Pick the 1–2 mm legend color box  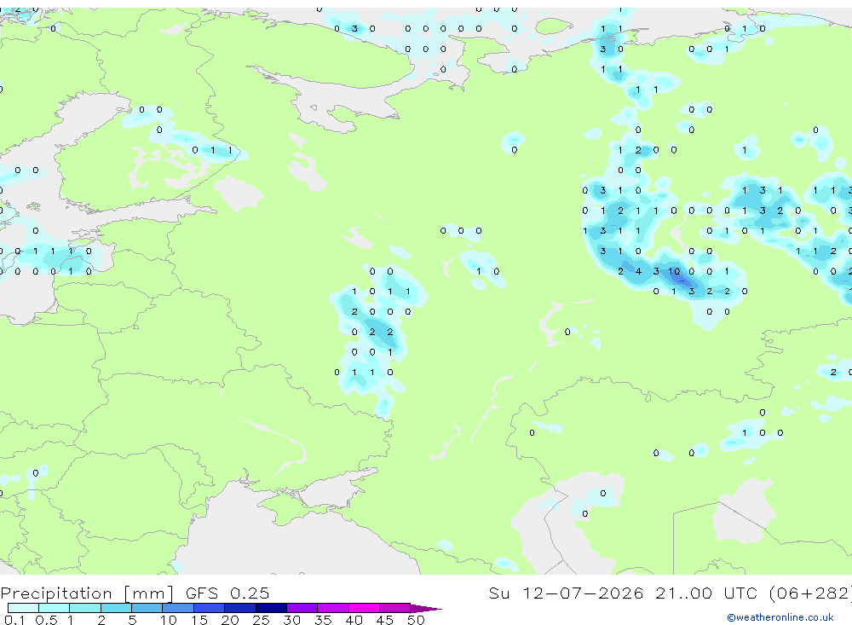(84, 608)
